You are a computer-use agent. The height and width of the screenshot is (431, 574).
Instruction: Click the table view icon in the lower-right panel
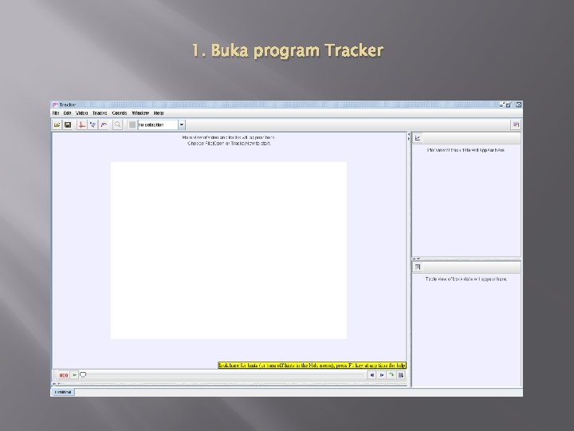coord(418,267)
